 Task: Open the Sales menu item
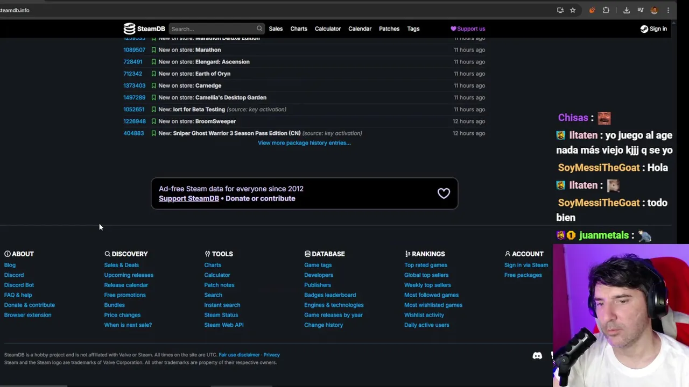click(x=276, y=28)
